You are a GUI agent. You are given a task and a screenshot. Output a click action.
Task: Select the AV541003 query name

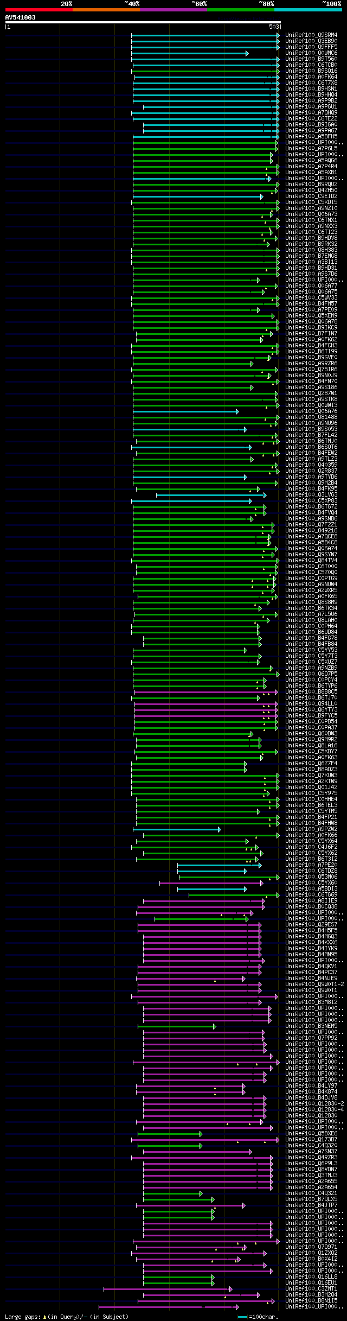click(x=21, y=17)
